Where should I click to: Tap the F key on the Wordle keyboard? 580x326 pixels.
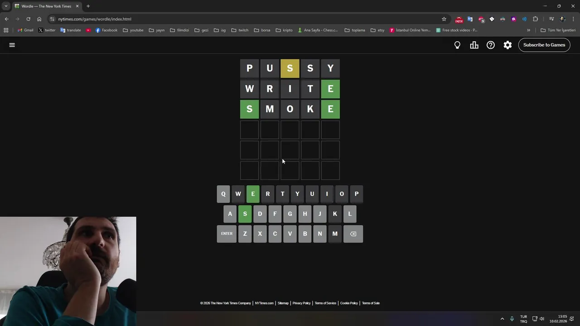point(275,214)
